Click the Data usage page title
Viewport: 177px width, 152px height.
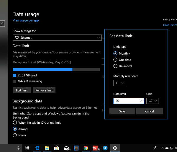[x=26, y=14]
